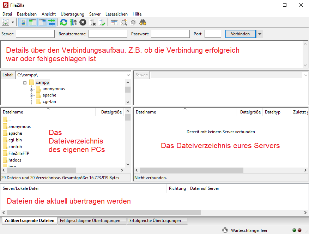This screenshot has height=234, width=309.
Task: Open the Übertragung menu
Action: click(72, 14)
